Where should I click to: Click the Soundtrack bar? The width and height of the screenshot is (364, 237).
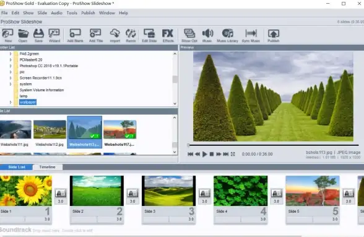182,231
